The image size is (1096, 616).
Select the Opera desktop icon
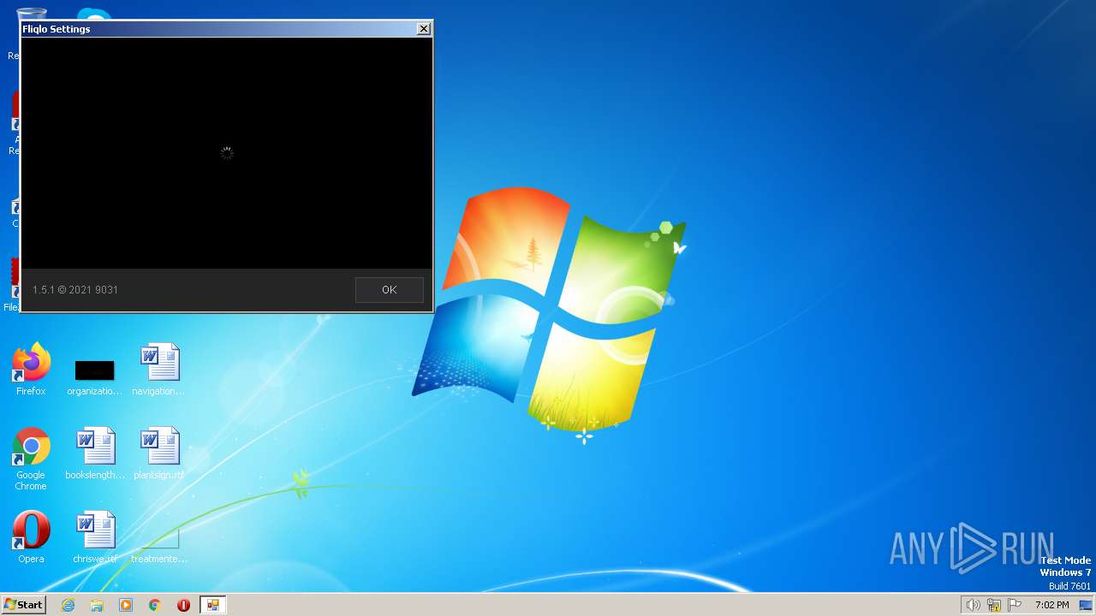(31, 537)
